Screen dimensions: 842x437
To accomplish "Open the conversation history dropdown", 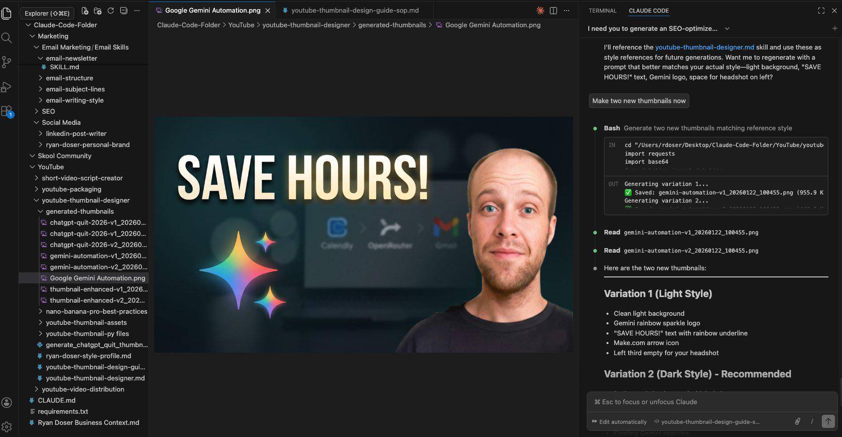I will point(727,29).
